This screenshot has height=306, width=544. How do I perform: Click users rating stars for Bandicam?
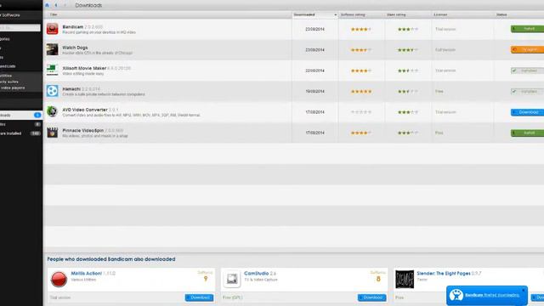pyautogui.click(x=408, y=29)
